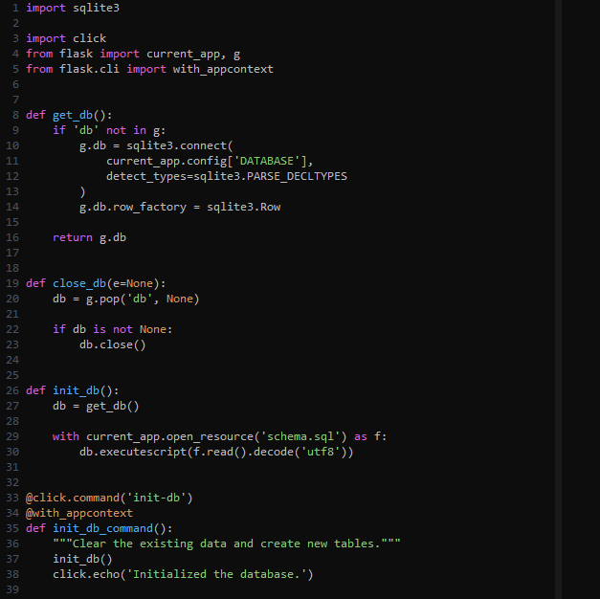
Task: Click the closing parenthesis on line 13
Action: click(82, 191)
